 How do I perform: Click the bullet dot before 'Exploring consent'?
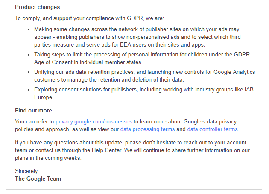tap(29, 90)
